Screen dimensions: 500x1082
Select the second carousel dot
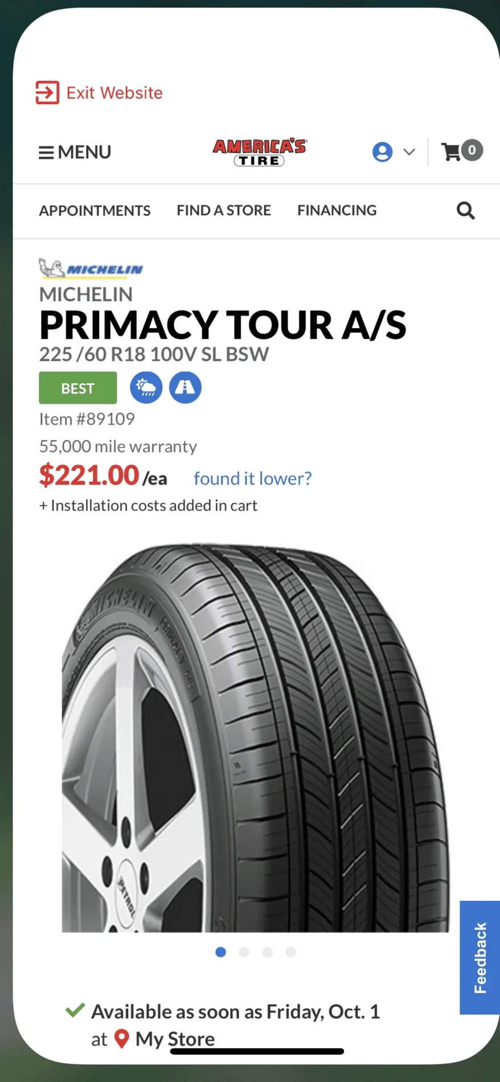(x=244, y=952)
